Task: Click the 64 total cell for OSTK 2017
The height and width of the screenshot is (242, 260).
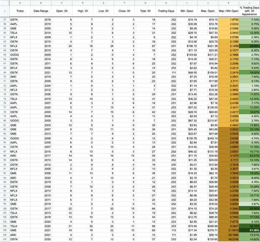Action: coord(145,209)
